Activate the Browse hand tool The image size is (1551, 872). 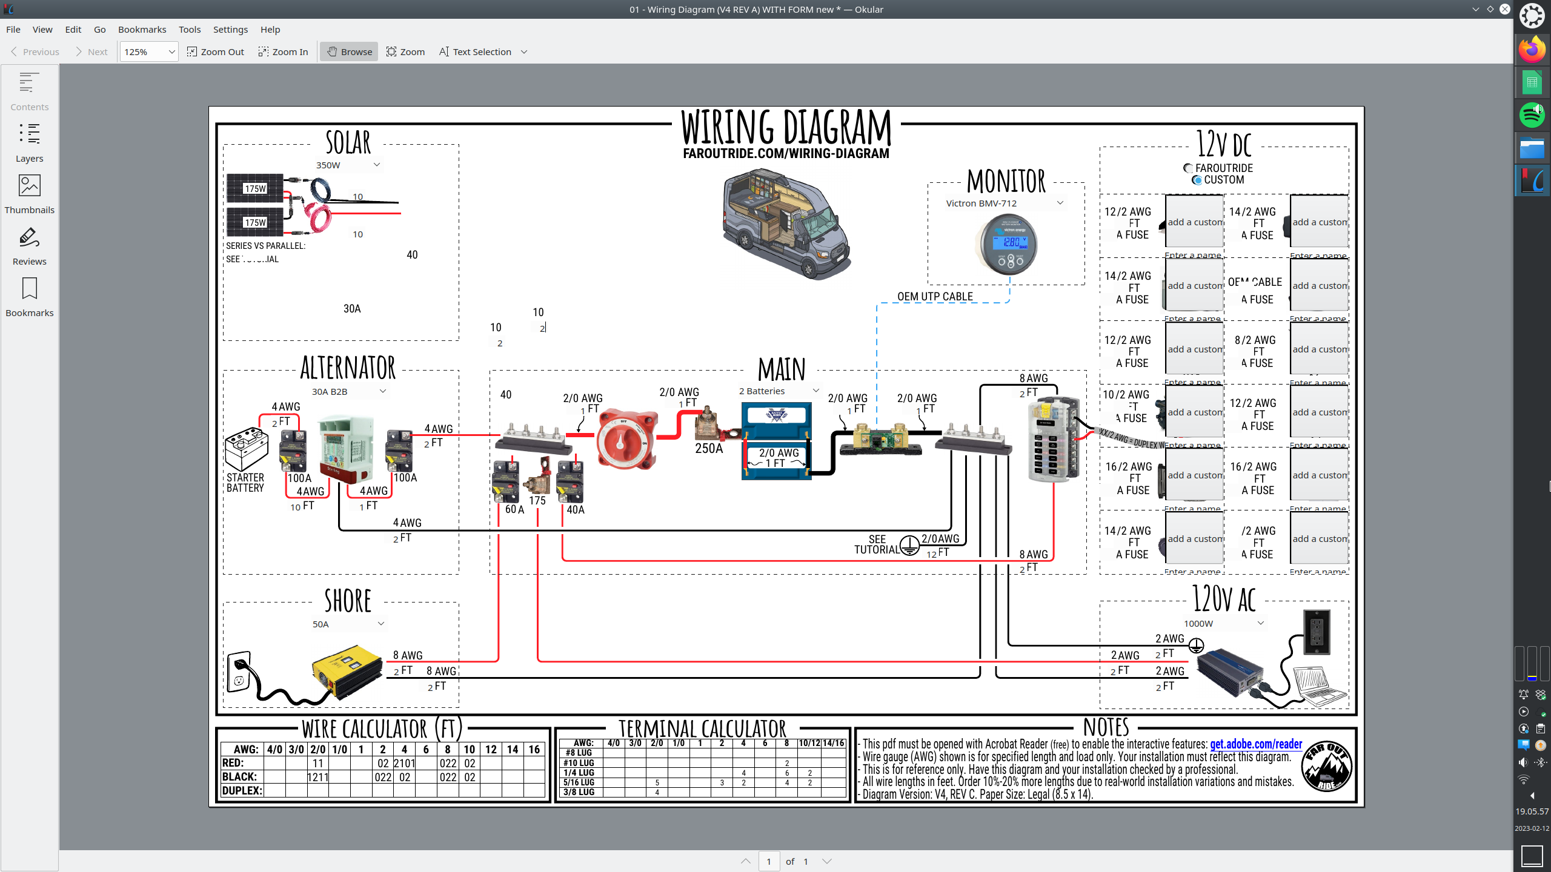click(x=349, y=51)
